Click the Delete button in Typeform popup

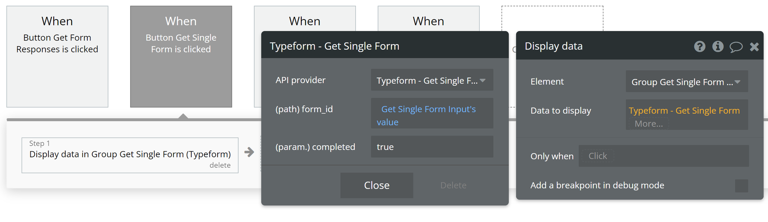coord(453,185)
